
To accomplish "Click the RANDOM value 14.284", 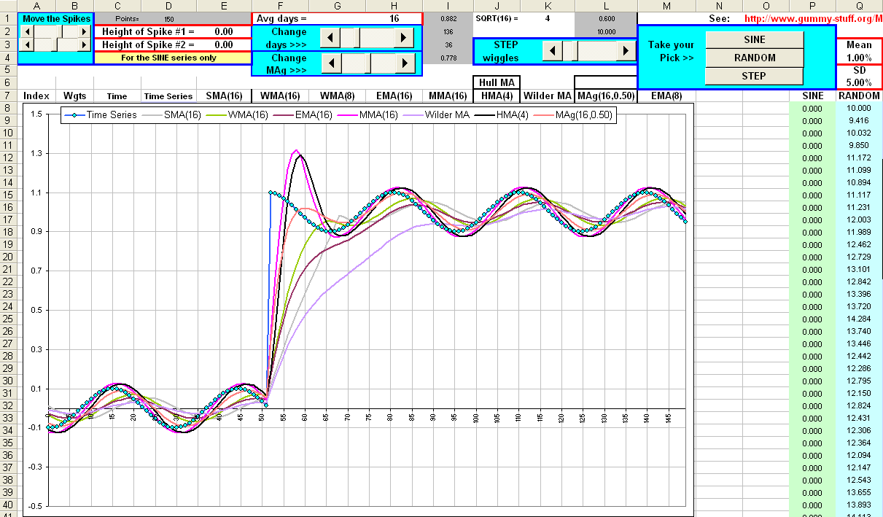I will (x=860, y=319).
